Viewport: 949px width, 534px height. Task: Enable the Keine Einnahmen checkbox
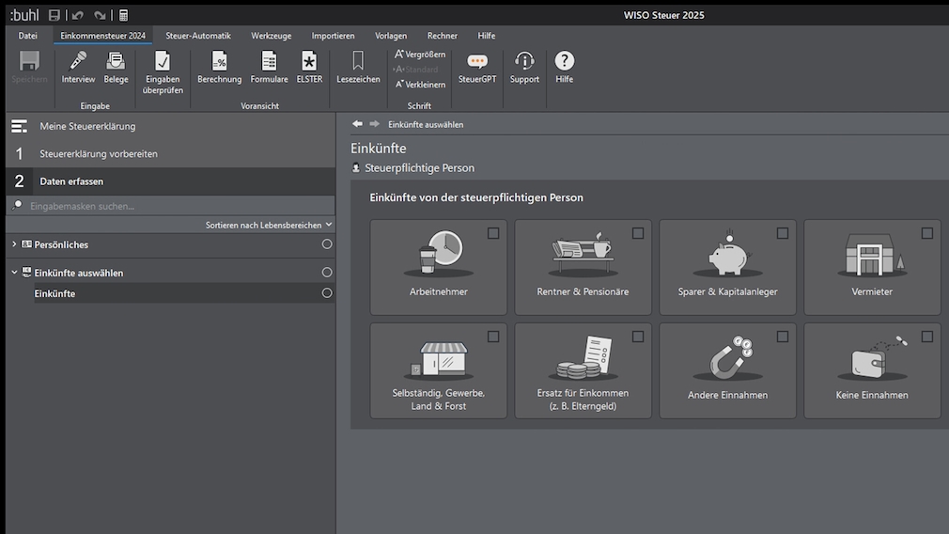point(927,337)
